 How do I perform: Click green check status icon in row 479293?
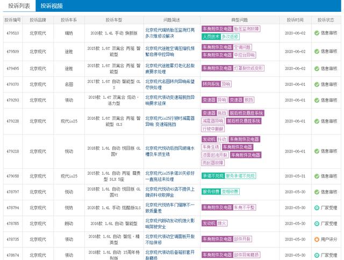point(317,100)
